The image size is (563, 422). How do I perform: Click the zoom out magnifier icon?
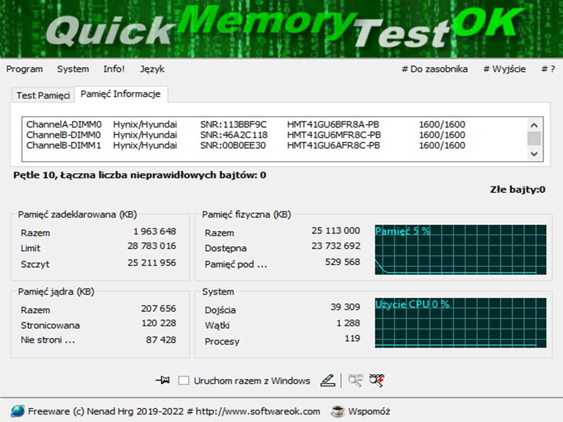(x=355, y=380)
